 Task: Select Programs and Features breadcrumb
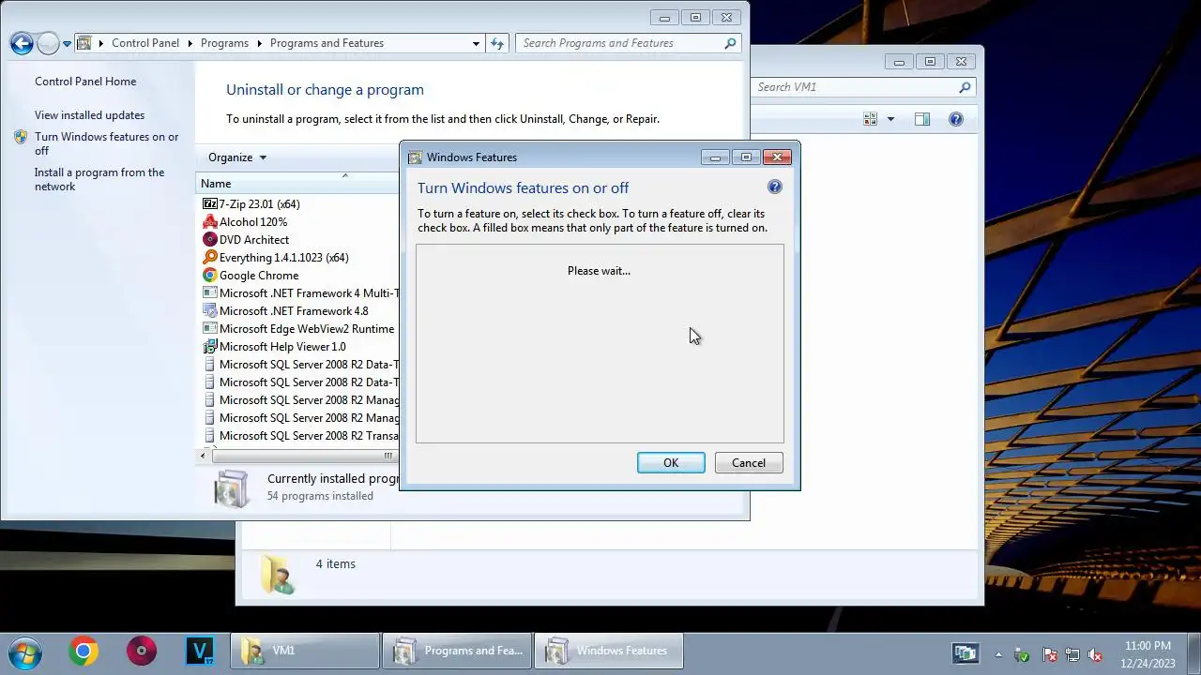[x=327, y=43]
